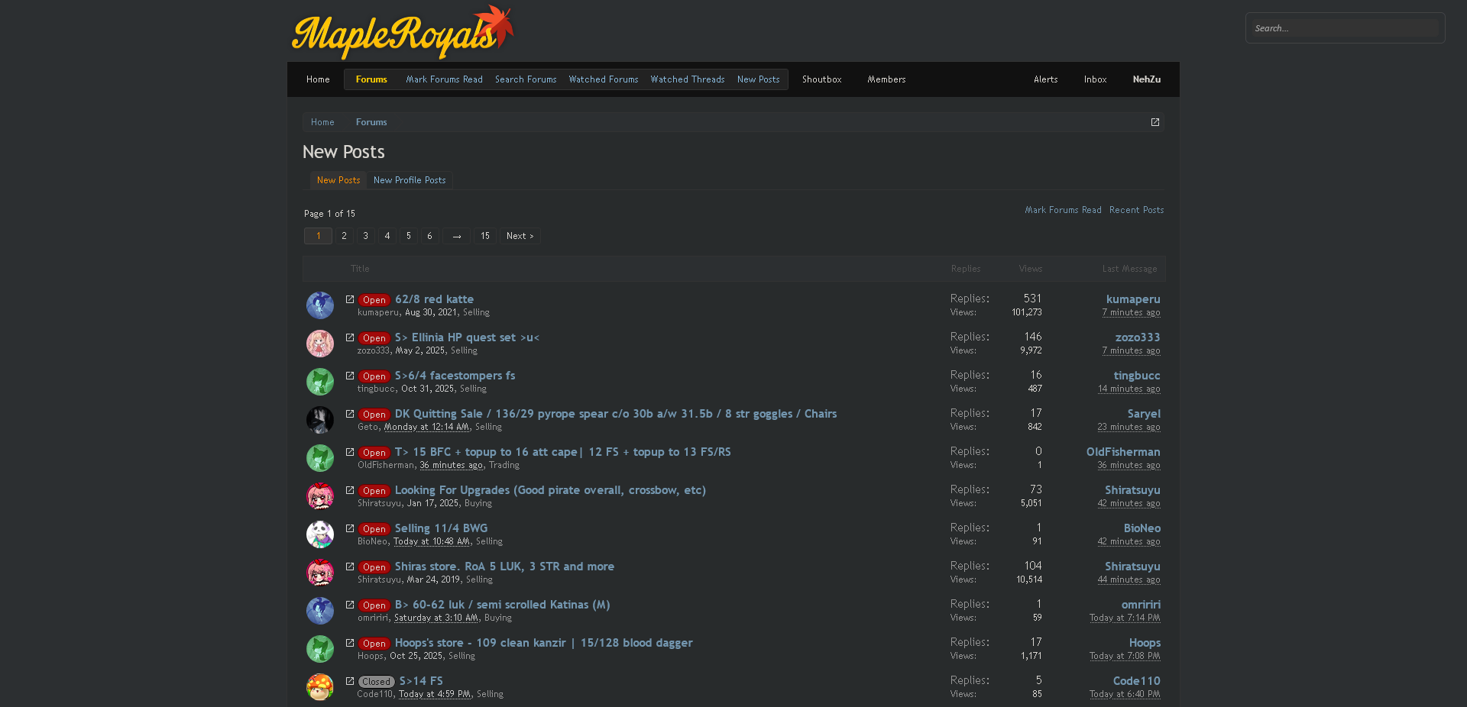Open the Recent Posts link

click(x=1136, y=210)
